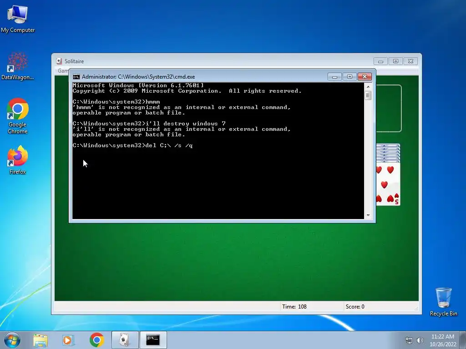Click the Show Desktop strip beside the clock
Screen dimensions: 466x349
(x=463, y=340)
